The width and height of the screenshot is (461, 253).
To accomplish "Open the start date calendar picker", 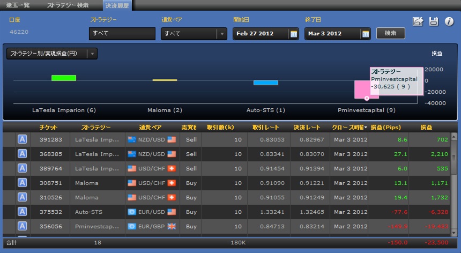I will pos(293,34).
